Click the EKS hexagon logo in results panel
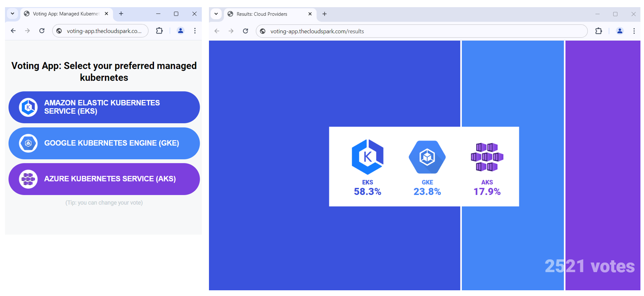644x296 pixels. (x=368, y=157)
